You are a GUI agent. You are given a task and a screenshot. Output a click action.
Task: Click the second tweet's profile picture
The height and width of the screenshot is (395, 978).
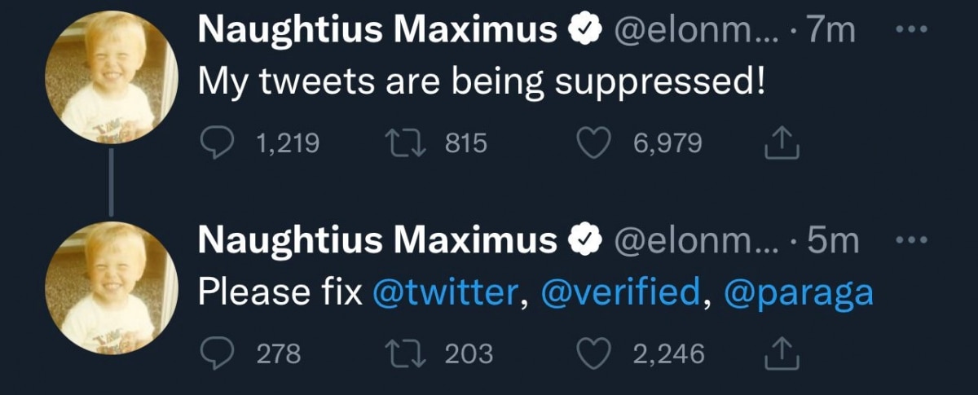(x=110, y=289)
